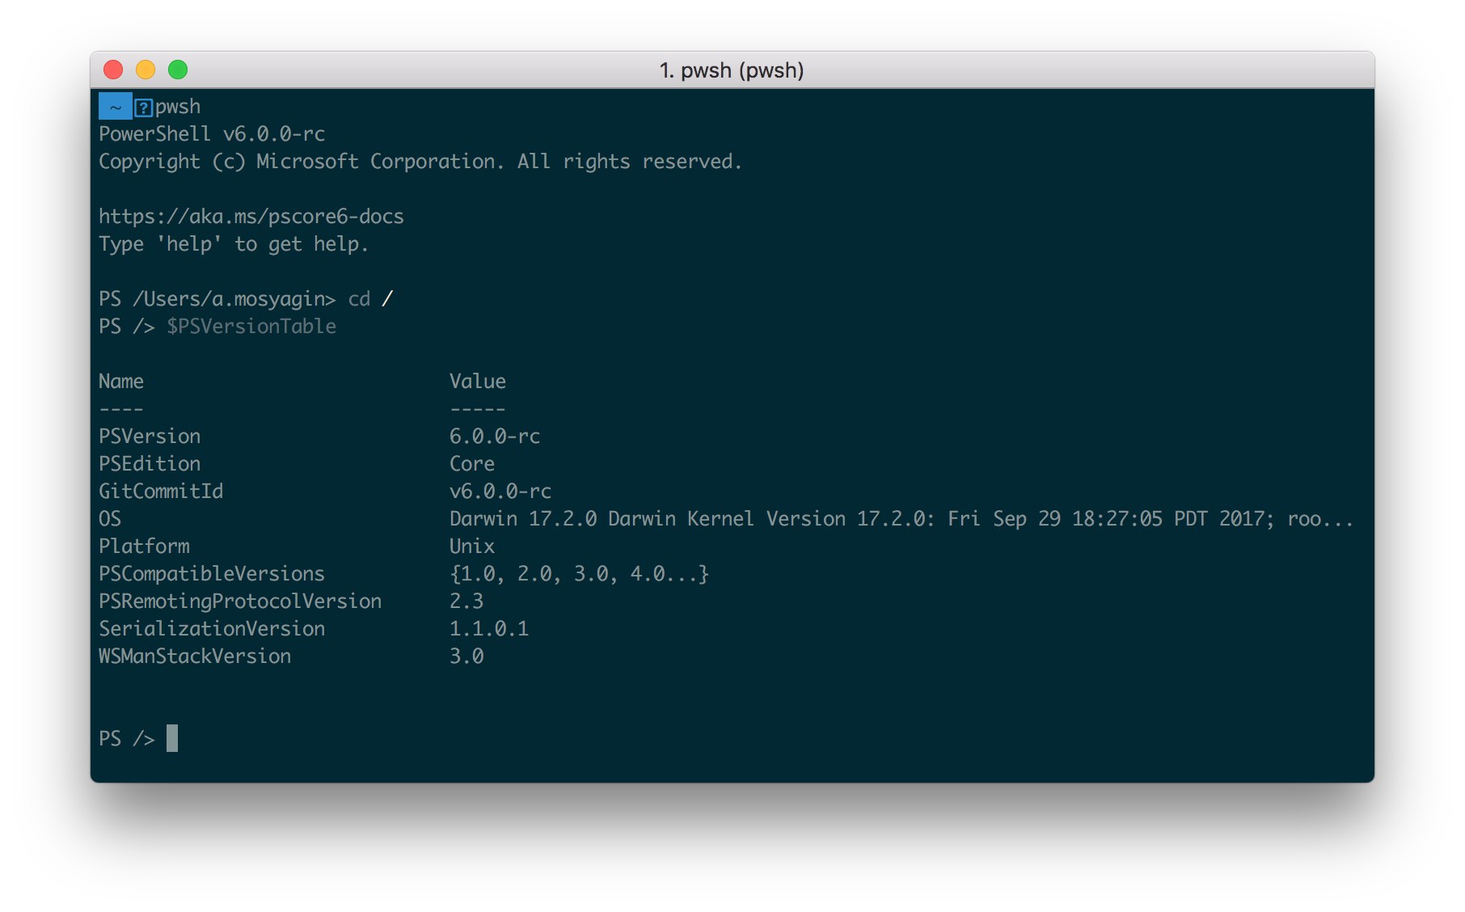Click the "Type 'help' to get help." line
The width and height of the screenshot is (1465, 912).
click(234, 244)
